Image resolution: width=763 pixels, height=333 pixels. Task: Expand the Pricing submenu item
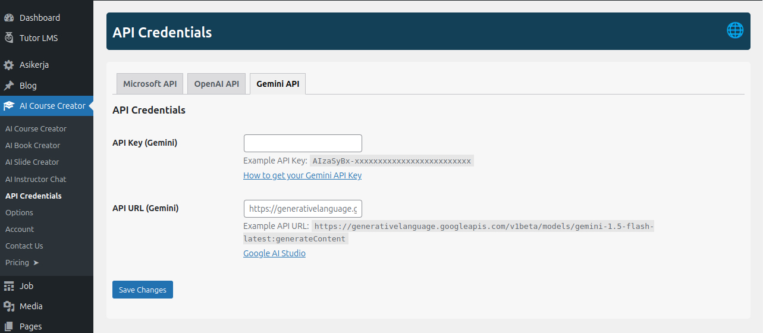22,262
